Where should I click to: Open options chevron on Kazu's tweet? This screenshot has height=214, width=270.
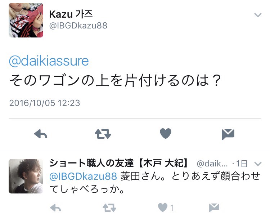click(258, 15)
